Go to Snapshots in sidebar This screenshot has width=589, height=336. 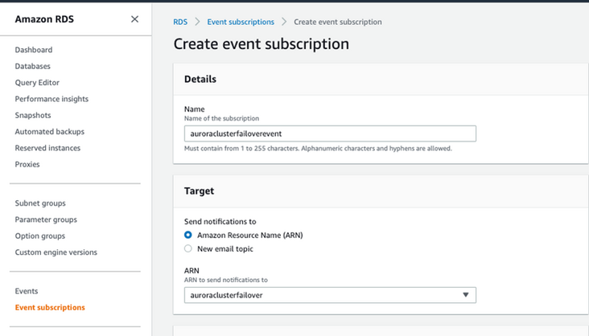tap(33, 115)
